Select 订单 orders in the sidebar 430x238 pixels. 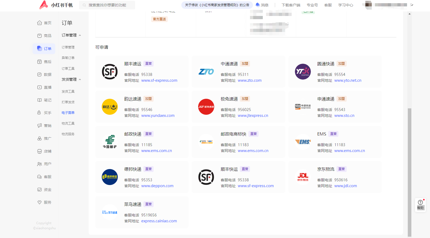click(x=44, y=49)
